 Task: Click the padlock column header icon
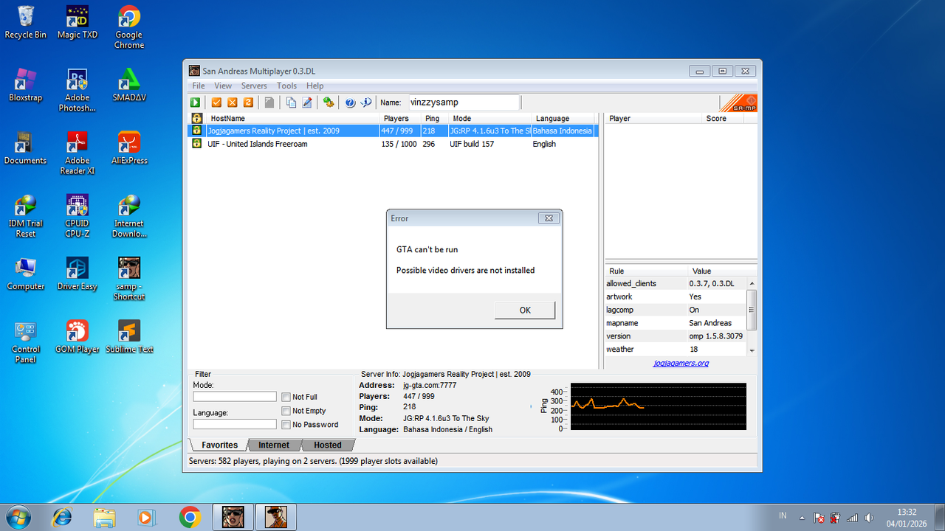tap(197, 118)
